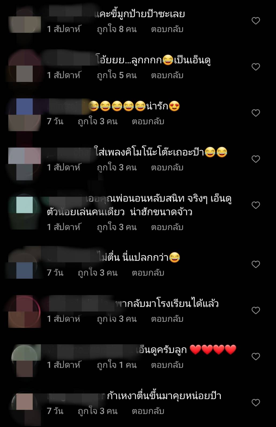Tap ตอบกลับ under the เอ็นดูครับลูก comment
Screen dimensions: 276x427
(x=167, y=365)
